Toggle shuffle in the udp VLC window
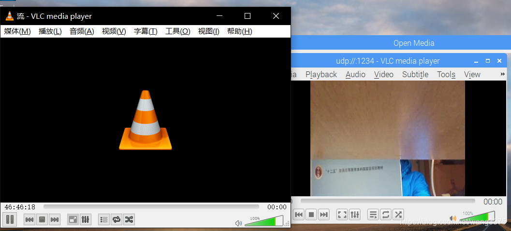The image size is (511, 231). (398, 215)
